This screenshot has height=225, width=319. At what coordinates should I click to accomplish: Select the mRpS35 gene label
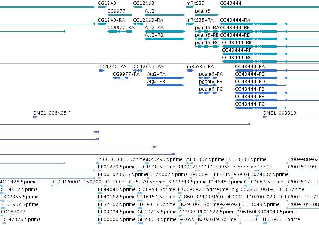[x=195, y=3]
